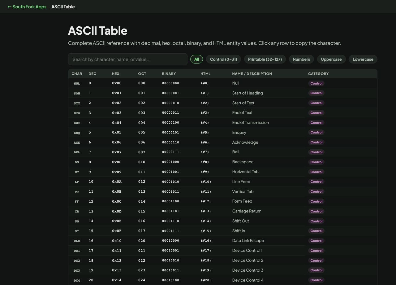
Task: Filter by Control (0–31)
Action: (x=223, y=59)
